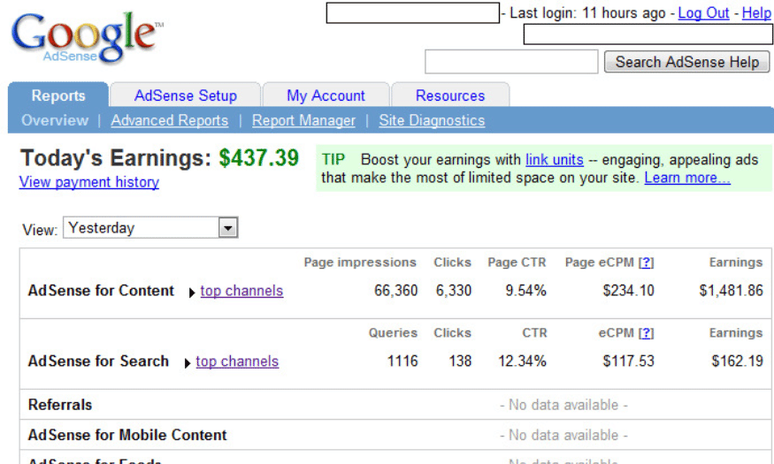Expand AdSense for Content triangle arrow
The image size is (774, 464).
click(192, 293)
